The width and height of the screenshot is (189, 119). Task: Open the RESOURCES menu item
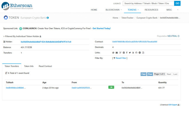point(151,10)
